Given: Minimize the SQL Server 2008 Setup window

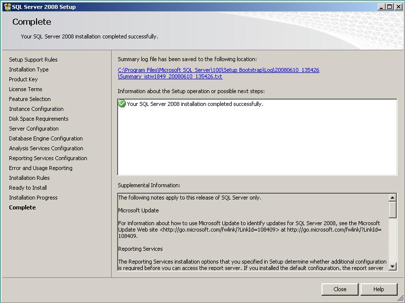Looking at the screenshot, I should point(381,7).
